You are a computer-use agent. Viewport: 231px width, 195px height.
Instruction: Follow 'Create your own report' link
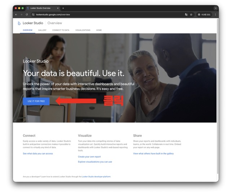(90, 157)
